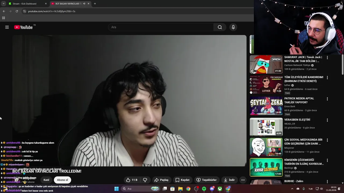The image size is (344, 193).
Task: Open options for ÇİN SOSYAL MEDYASINDA video
Action: pos(327,140)
